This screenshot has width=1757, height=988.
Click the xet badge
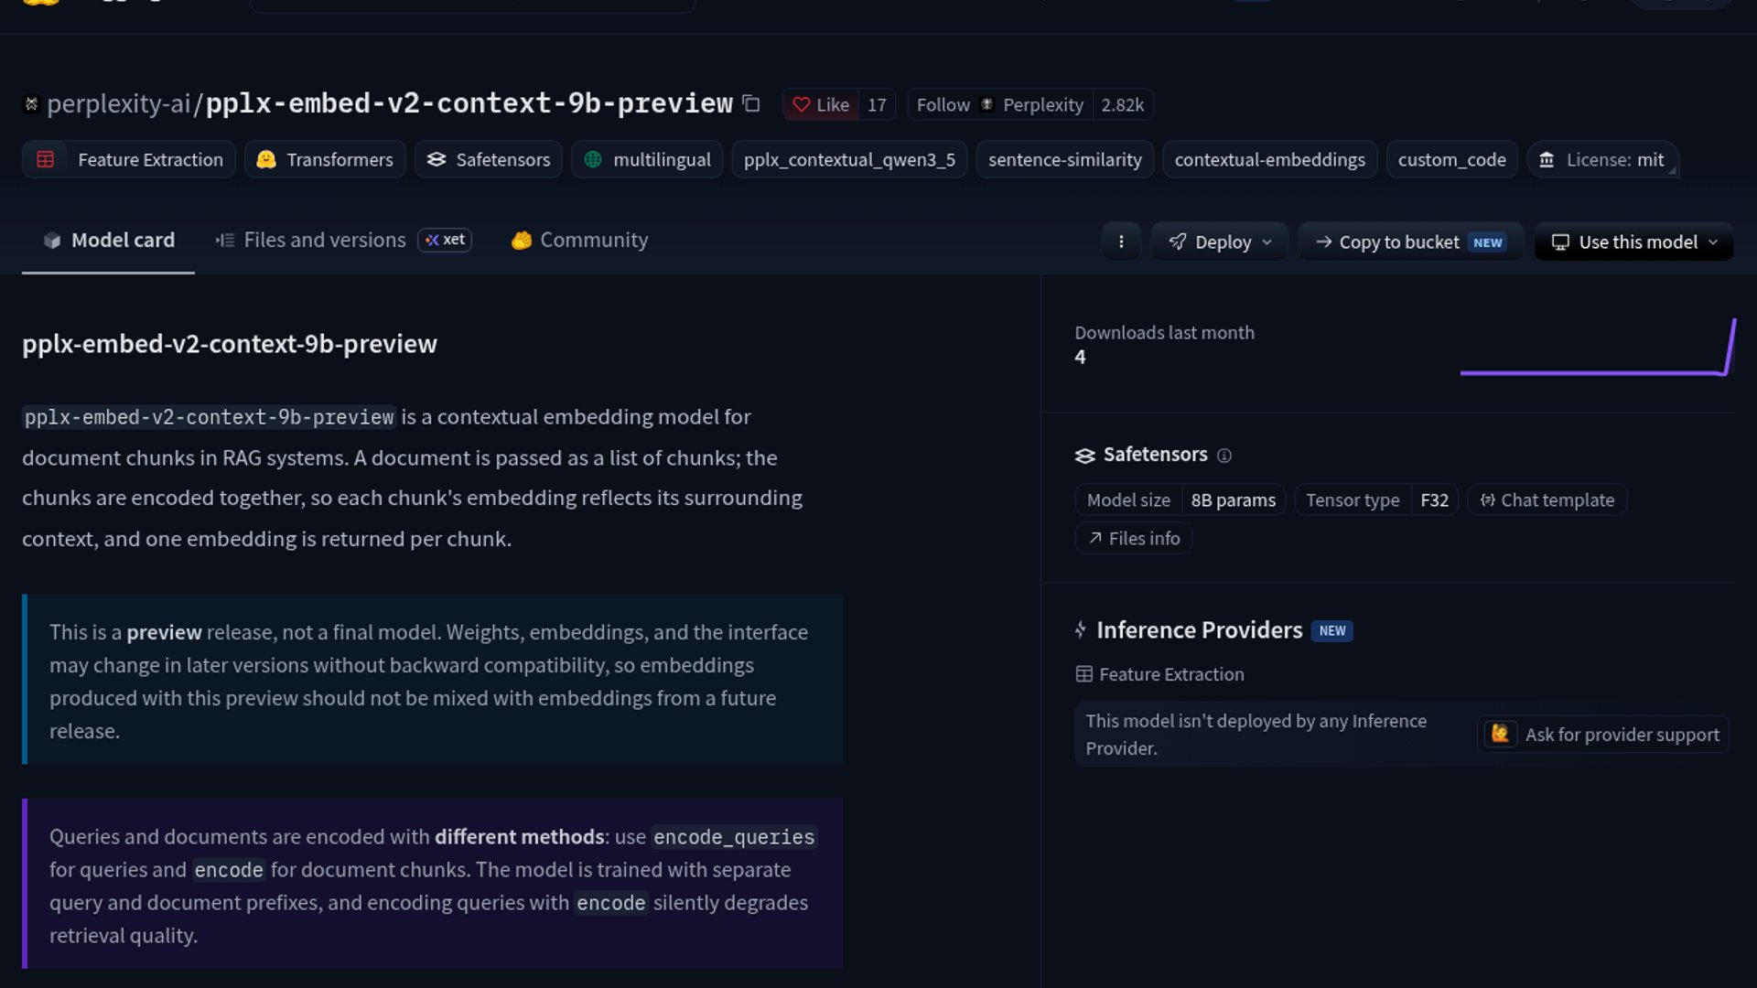(x=445, y=240)
